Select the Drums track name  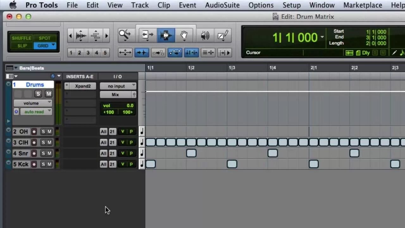click(33, 85)
